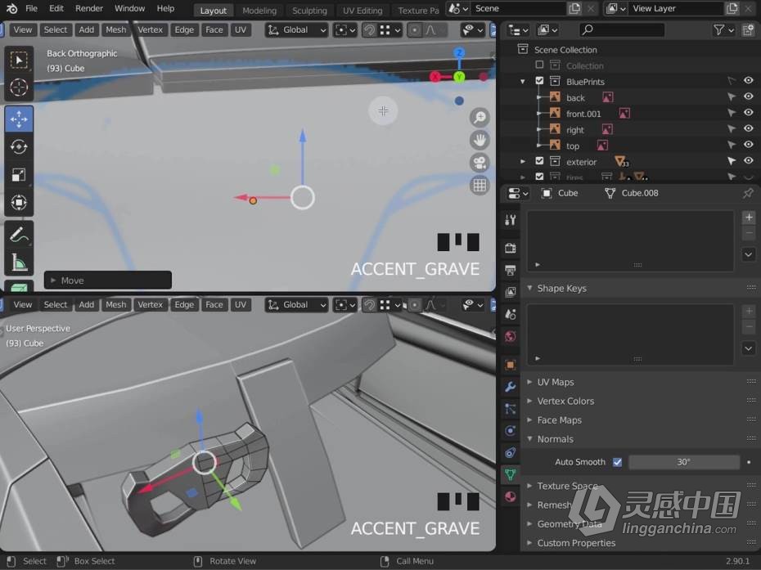This screenshot has height=570, width=761.
Task: Toggle visibility of BluePrints collection
Action: point(749,80)
